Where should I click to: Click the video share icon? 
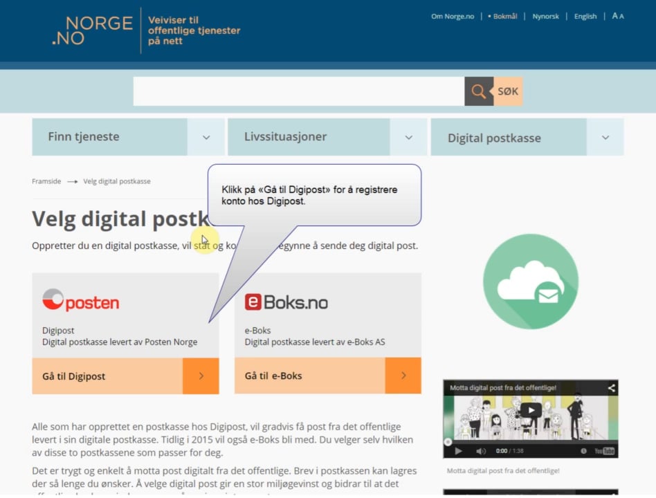[611, 388]
